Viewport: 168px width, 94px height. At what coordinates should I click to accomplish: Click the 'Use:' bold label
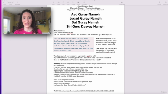[97, 48]
